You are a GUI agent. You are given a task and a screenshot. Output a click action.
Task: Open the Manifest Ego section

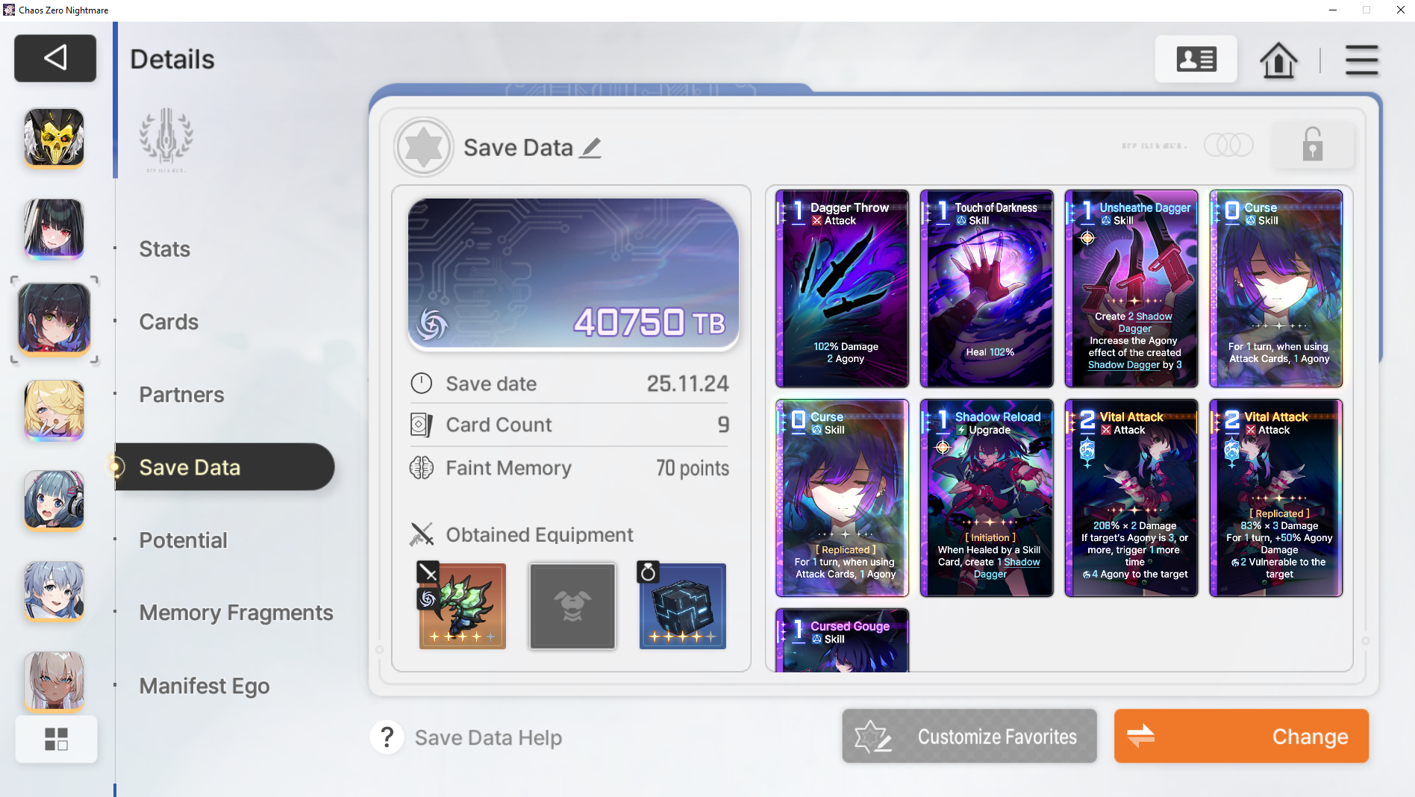tap(204, 686)
